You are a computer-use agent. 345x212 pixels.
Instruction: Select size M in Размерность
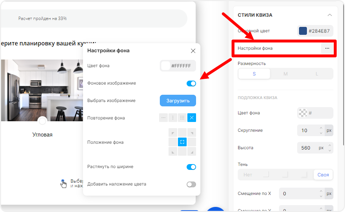point(285,74)
